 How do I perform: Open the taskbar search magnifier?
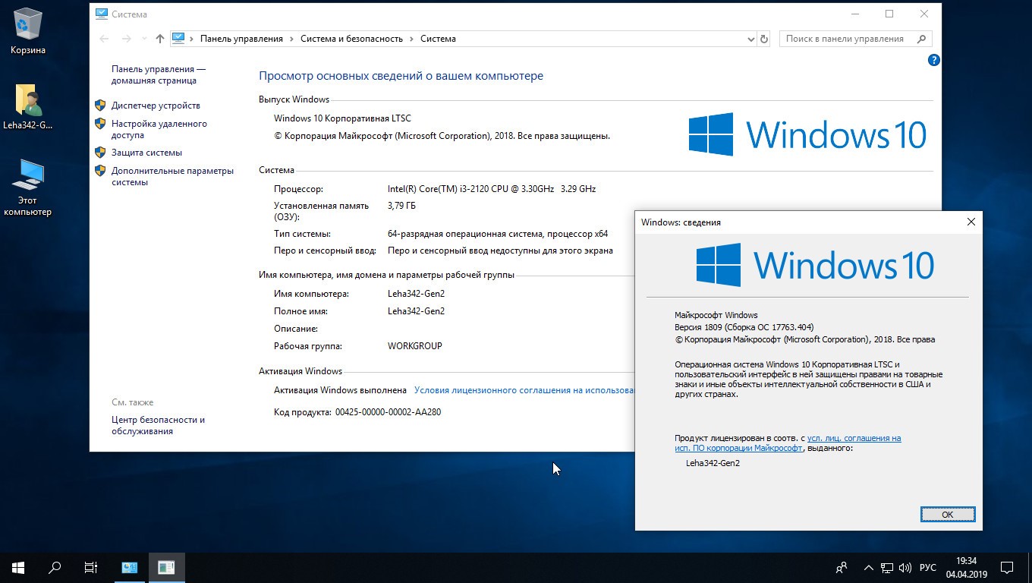tap(55, 567)
